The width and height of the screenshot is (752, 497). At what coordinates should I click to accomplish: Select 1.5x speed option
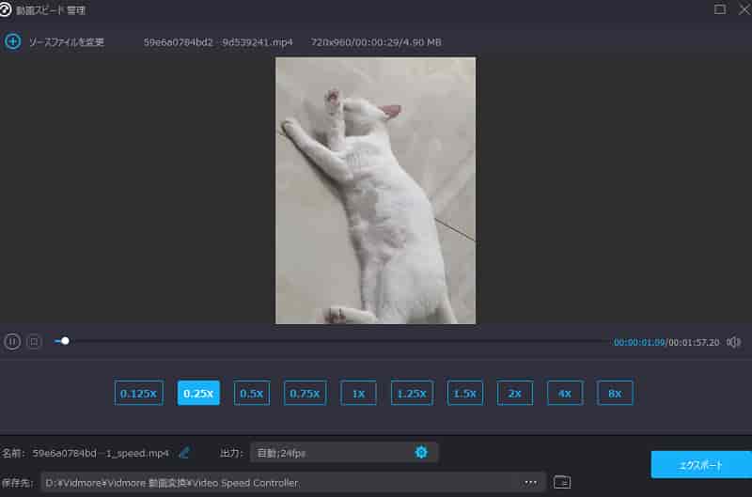(x=465, y=393)
